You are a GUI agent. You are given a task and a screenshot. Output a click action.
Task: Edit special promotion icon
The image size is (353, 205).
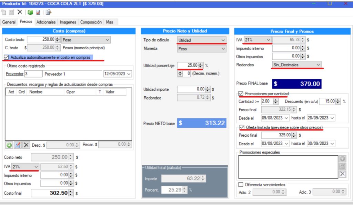343,166
